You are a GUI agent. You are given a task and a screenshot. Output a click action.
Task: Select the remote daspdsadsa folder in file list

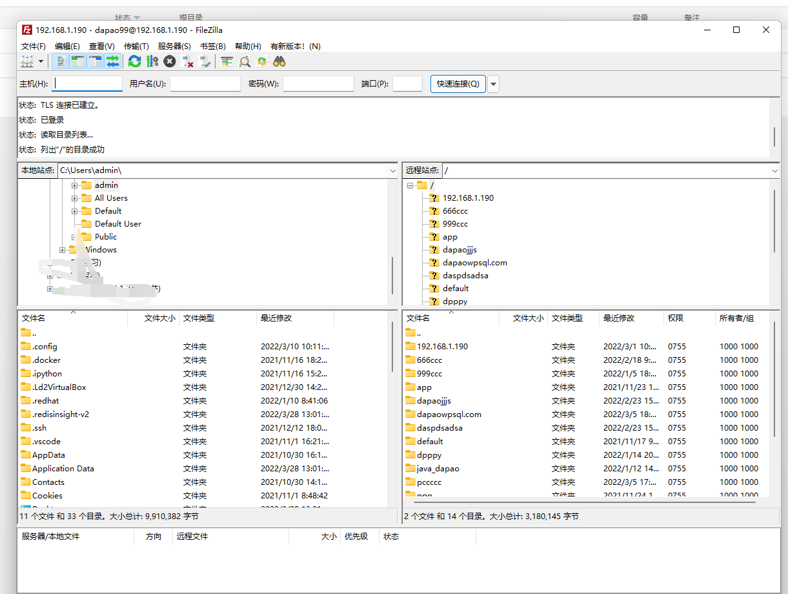click(x=439, y=428)
